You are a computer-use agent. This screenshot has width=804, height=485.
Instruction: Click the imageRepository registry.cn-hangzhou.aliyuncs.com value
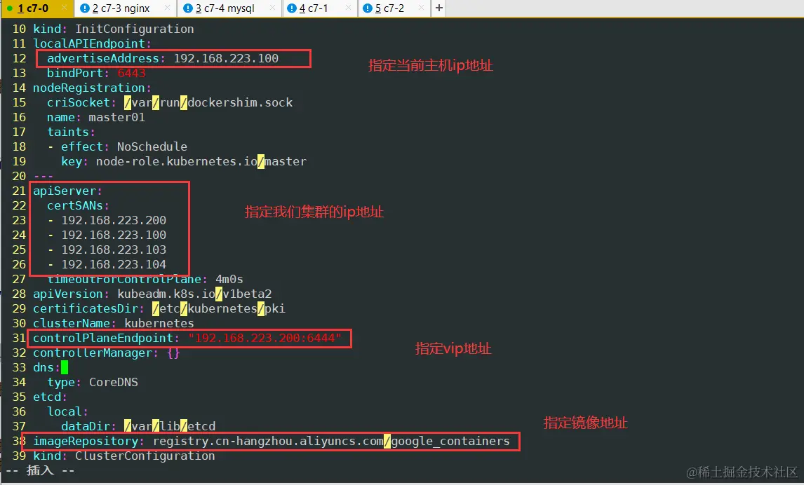[x=331, y=442]
